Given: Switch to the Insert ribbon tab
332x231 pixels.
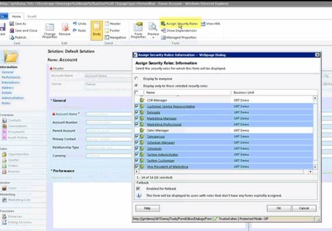Looking at the screenshot, I should 32,16.
